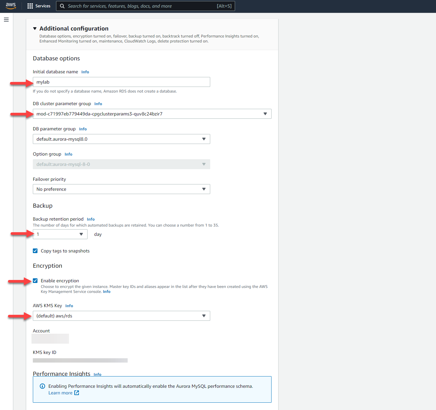Image resolution: width=436 pixels, height=410 pixels.
Task: Collapse the Additional configuration section
Action: 35,29
